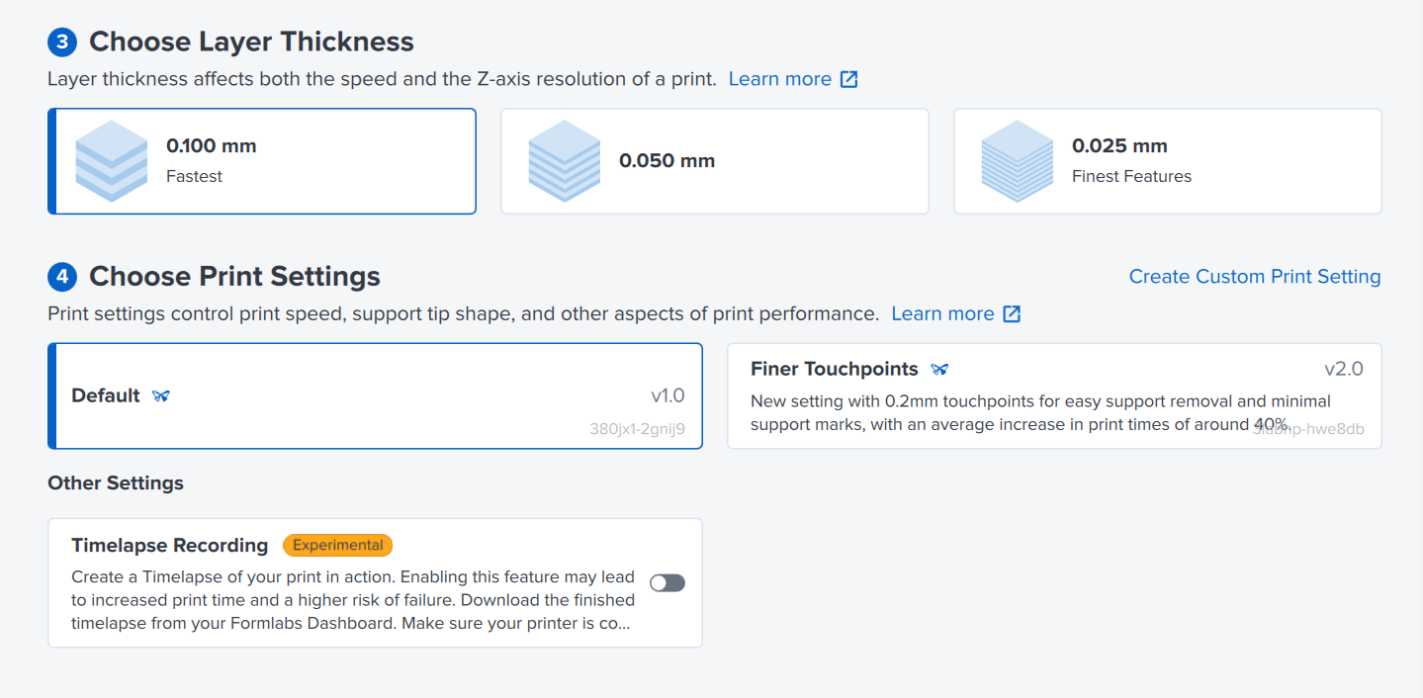This screenshot has width=1423, height=698.
Task: Enable the Timelapse Recording switch
Action: pyautogui.click(x=667, y=582)
